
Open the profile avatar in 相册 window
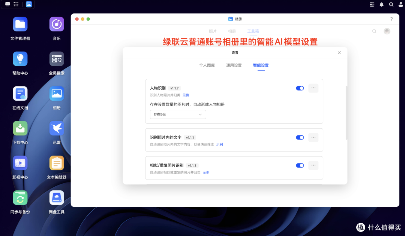tap(387, 31)
